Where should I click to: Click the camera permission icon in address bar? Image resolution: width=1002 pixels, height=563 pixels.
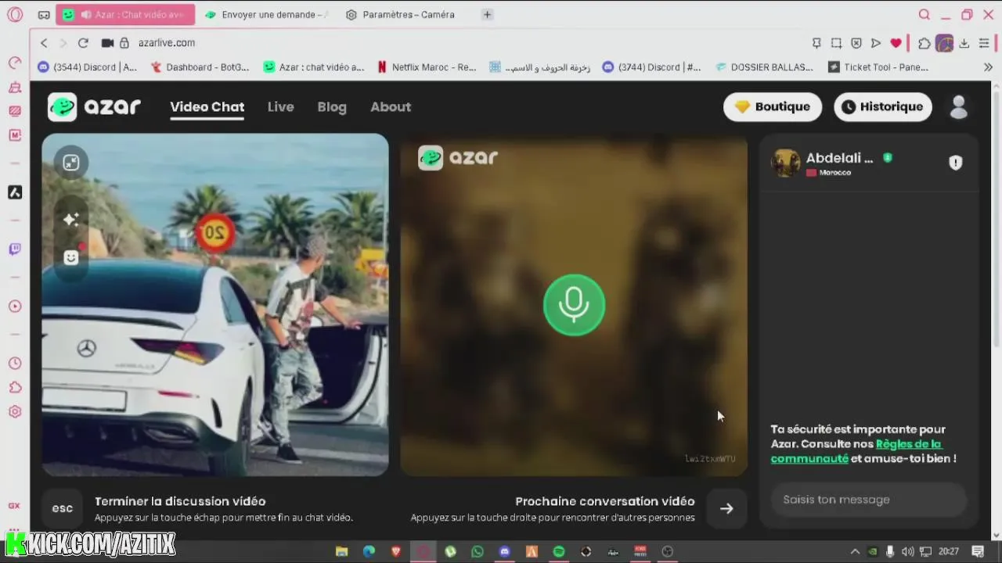[107, 43]
